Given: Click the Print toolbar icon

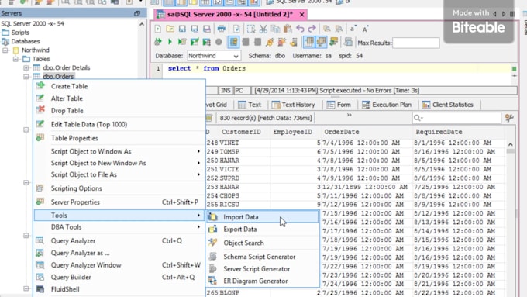Looking at the screenshot, I should 221,29.
